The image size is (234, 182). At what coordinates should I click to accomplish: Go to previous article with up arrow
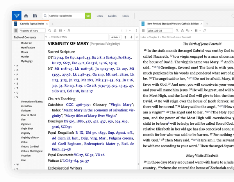[x=125, y=37]
